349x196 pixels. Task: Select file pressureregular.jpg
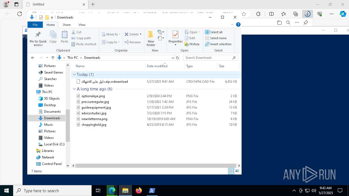(95, 102)
